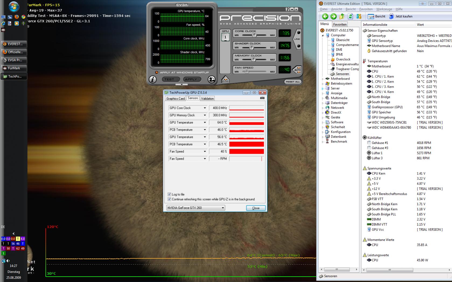Open EVGA Precision help question mark
452x282 pixels.
pyautogui.click(x=288, y=9)
